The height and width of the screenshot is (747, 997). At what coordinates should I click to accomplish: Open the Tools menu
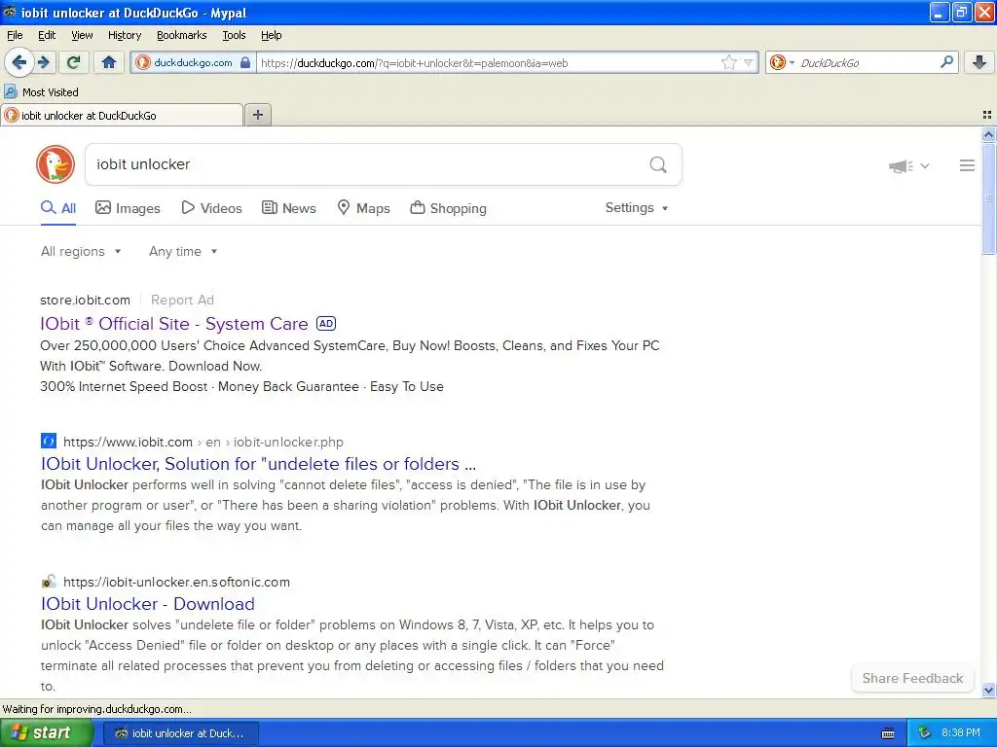click(x=234, y=35)
